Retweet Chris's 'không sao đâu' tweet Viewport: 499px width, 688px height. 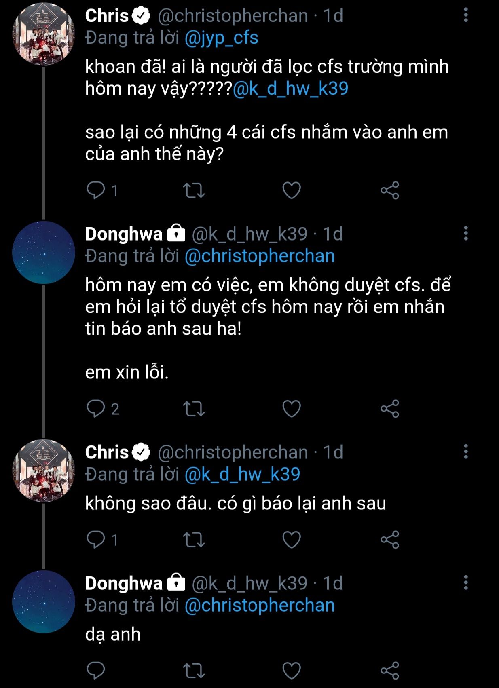pos(194,540)
